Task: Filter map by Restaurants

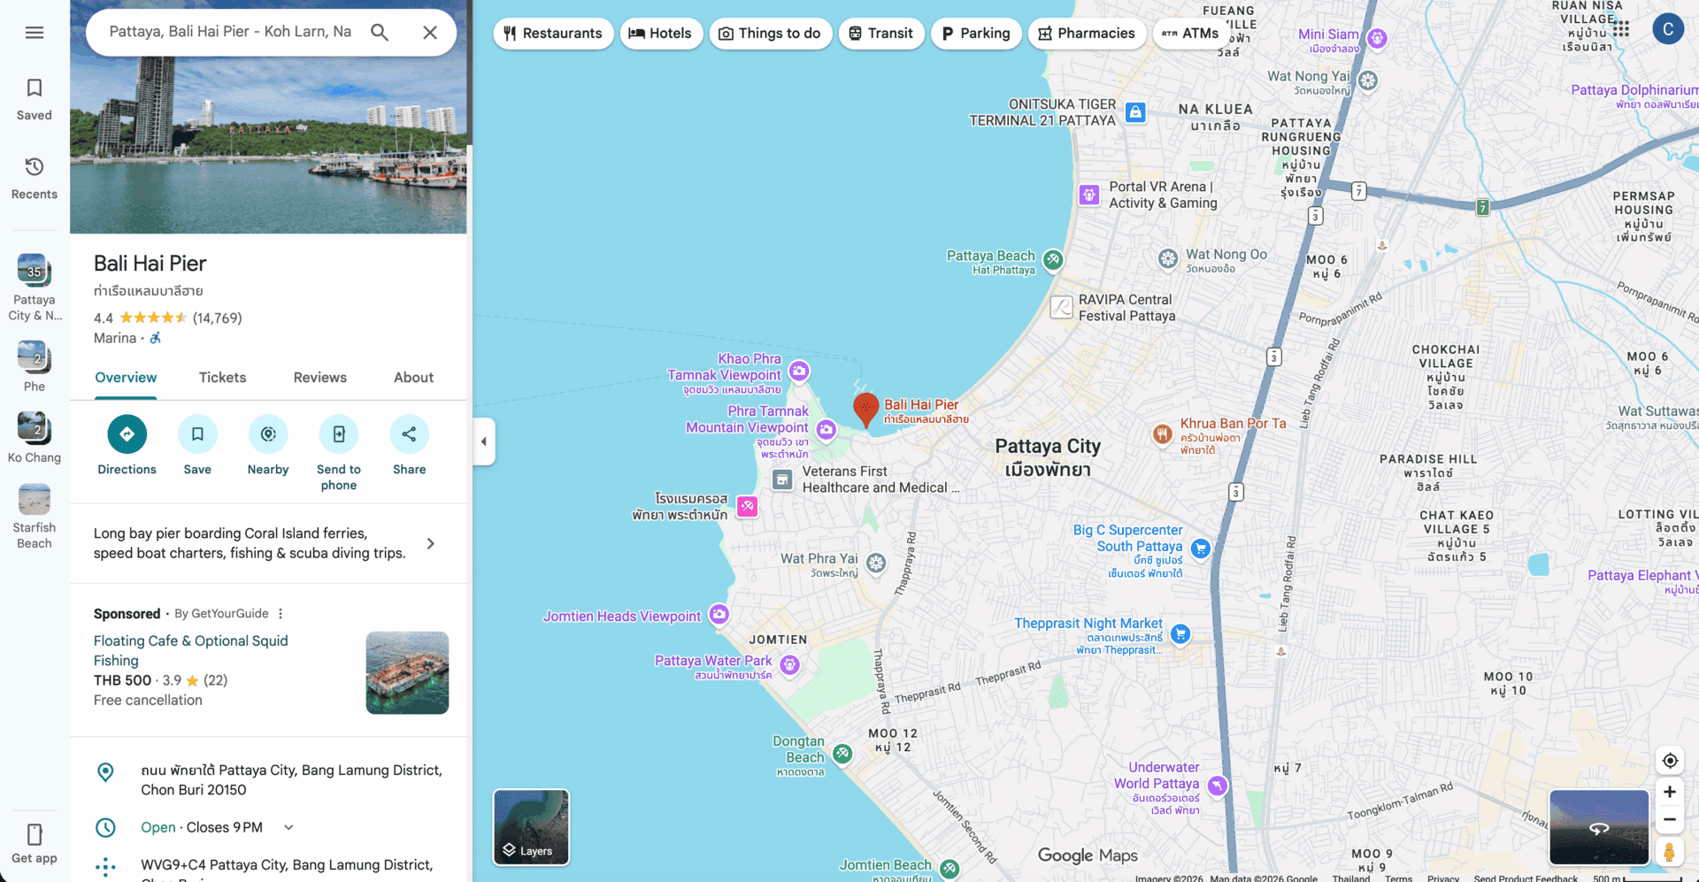Action: pyautogui.click(x=553, y=34)
